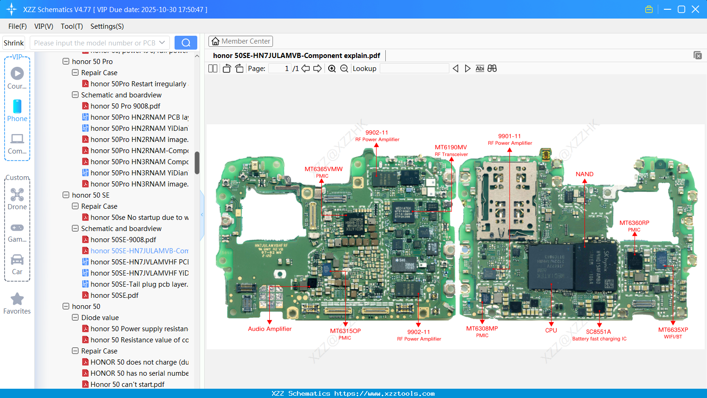Click the Shrink button
The width and height of the screenshot is (707, 398).
tap(13, 43)
